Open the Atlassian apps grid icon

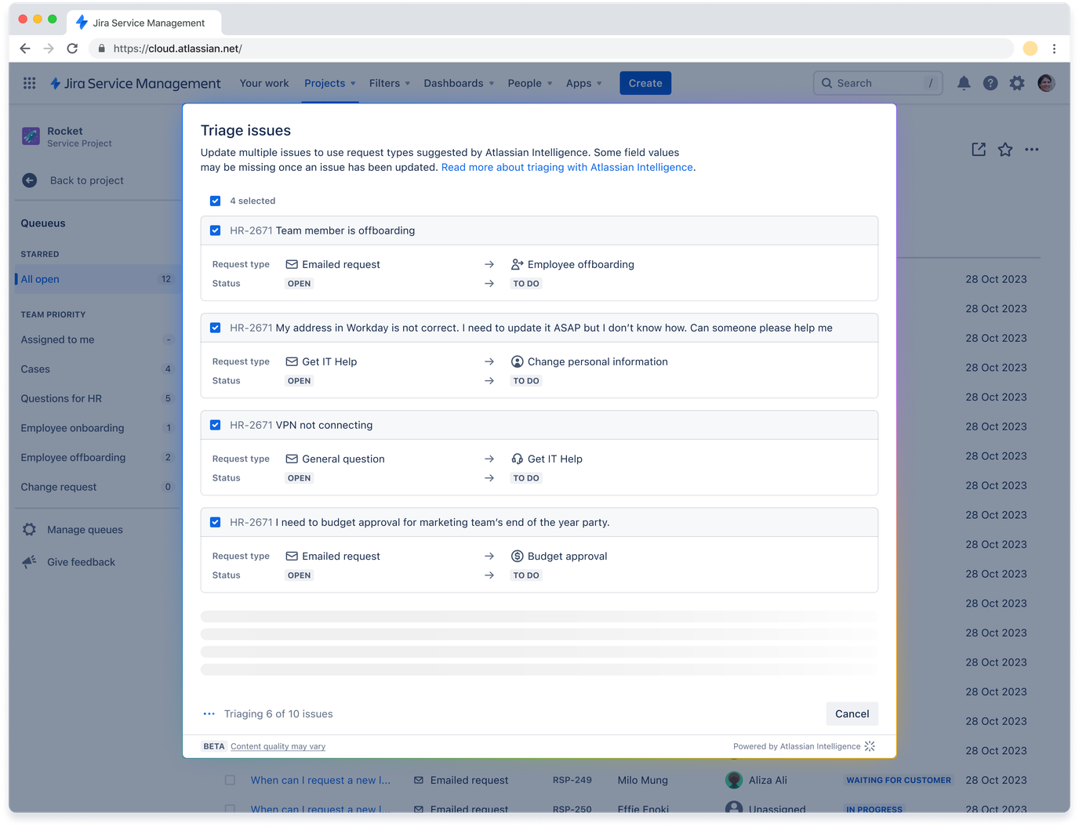(x=29, y=83)
